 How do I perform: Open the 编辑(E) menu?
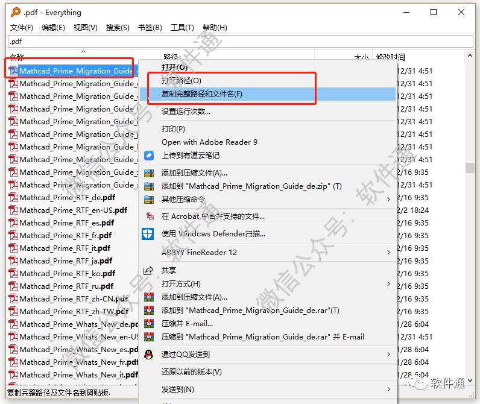[x=53, y=28]
